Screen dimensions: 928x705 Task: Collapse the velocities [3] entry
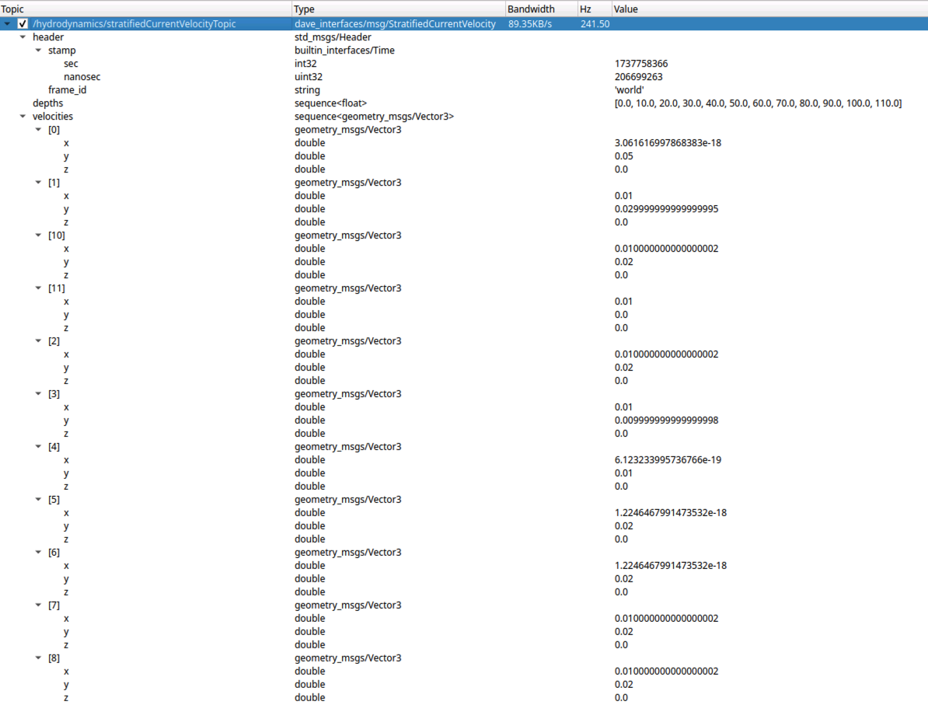click(x=38, y=393)
